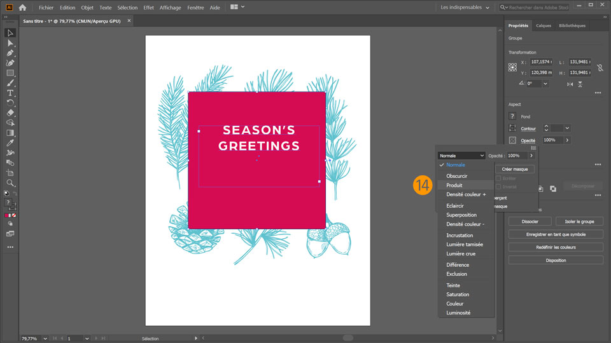This screenshot has width=611, height=343.
Task: Open the Contour stroke weight dropdown
Action: click(x=567, y=128)
